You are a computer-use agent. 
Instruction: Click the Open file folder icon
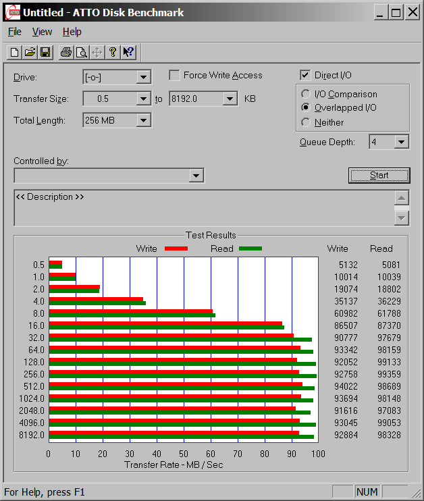30,52
